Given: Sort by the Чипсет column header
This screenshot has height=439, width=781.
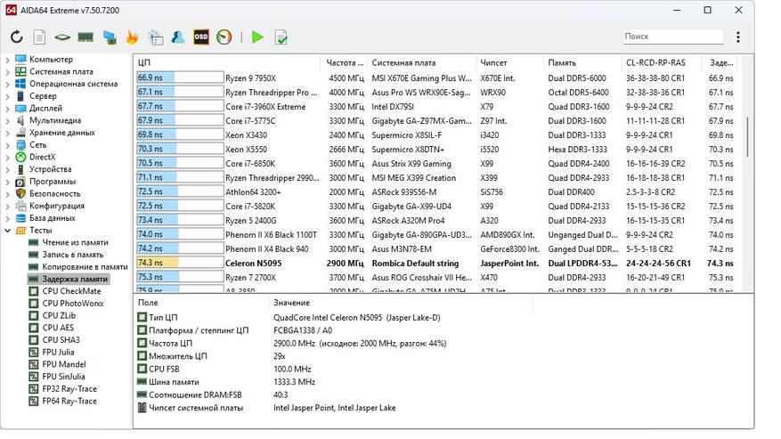Looking at the screenshot, I should tap(509, 63).
